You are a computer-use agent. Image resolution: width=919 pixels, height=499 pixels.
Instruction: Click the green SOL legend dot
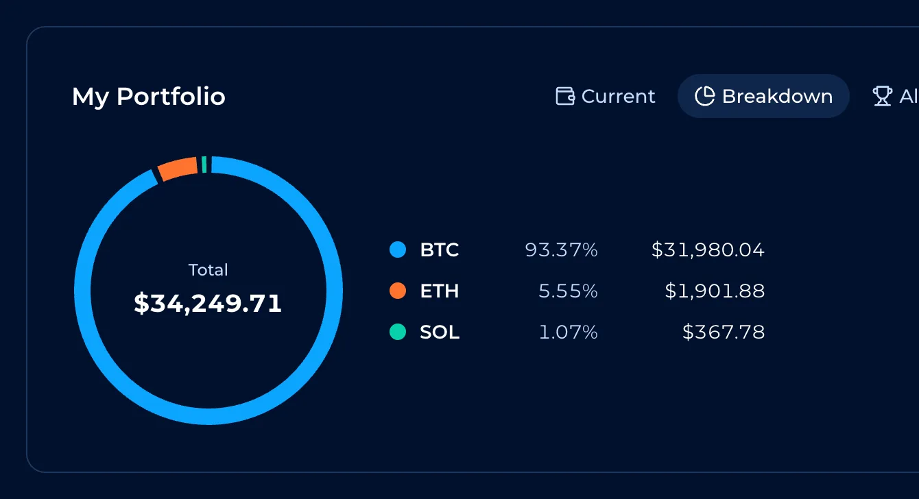(398, 332)
